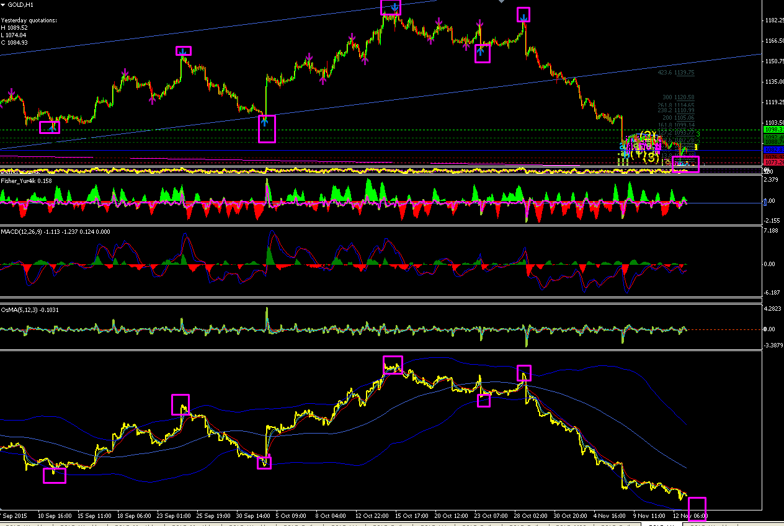
Task: Click the 2.379 Fisher scale value
Action: (x=772, y=181)
